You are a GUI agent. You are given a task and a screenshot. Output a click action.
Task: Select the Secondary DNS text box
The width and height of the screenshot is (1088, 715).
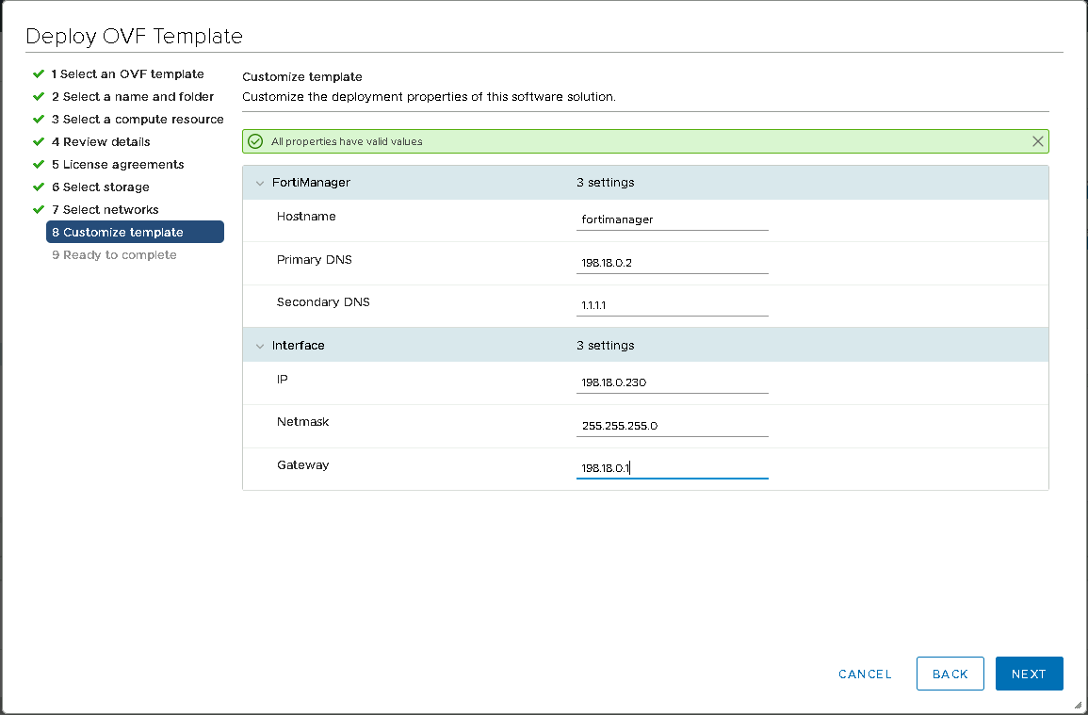[672, 306]
